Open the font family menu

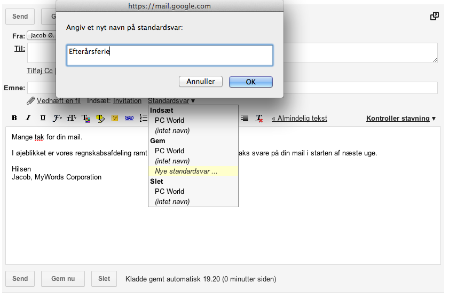point(57,119)
